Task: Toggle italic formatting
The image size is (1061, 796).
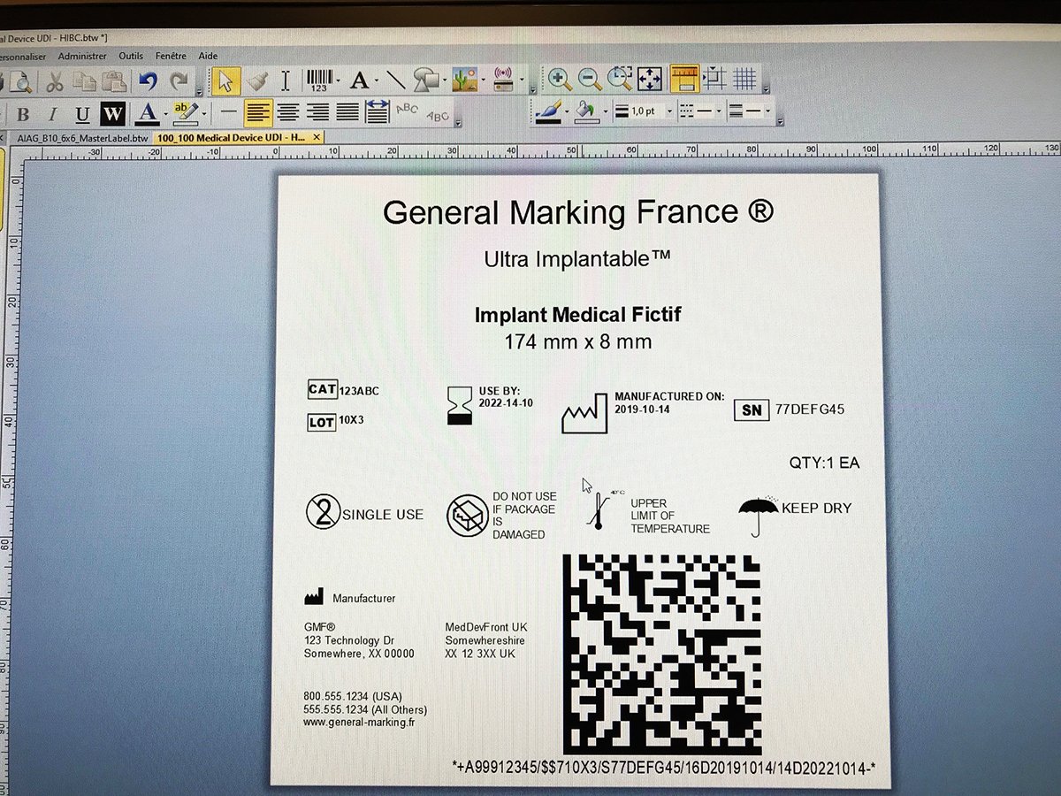Action: point(52,114)
